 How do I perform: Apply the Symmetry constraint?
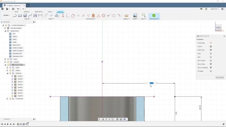coord(114,16)
